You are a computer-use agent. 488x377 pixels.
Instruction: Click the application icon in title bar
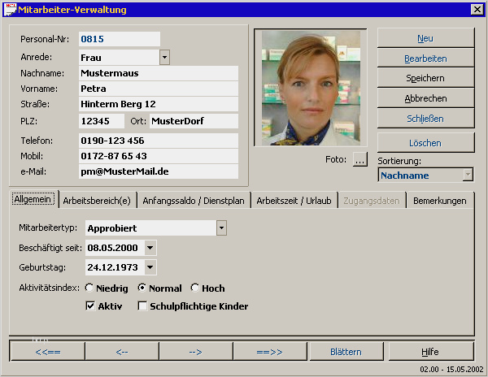[x=10, y=9]
